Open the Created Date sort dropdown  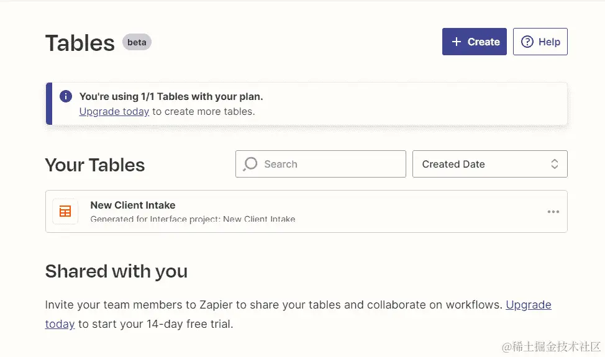point(490,164)
